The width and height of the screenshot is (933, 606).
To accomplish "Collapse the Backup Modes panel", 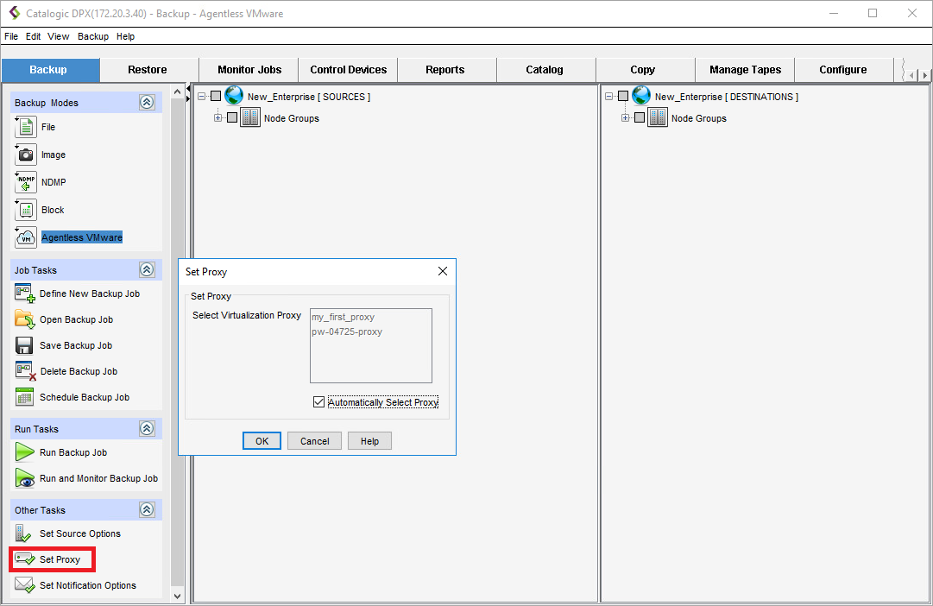I will tap(147, 103).
